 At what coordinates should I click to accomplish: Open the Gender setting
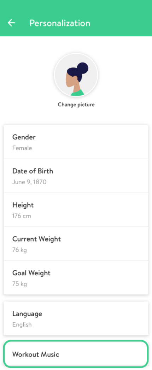pos(76,142)
